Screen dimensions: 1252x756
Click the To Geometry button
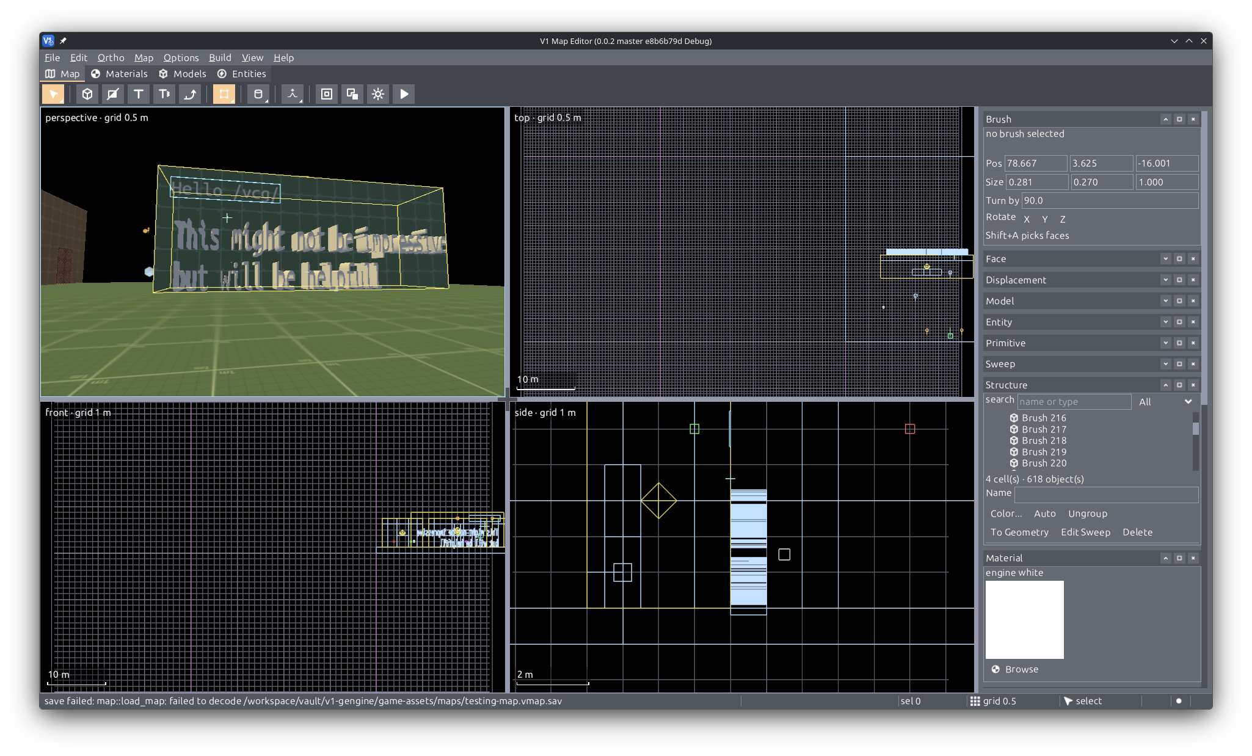click(1019, 532)
